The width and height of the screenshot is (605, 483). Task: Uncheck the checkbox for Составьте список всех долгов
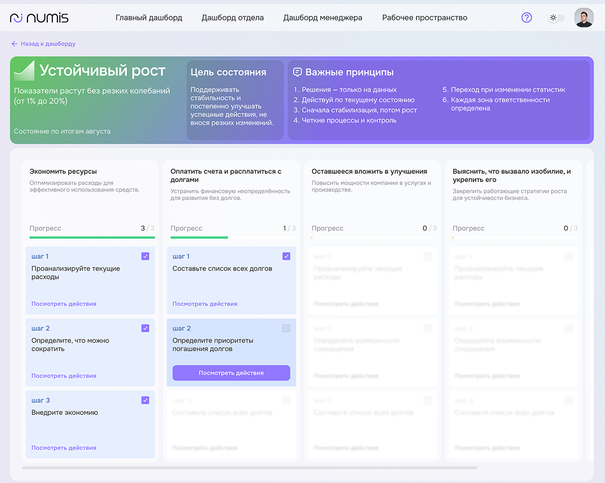[286, 256]
